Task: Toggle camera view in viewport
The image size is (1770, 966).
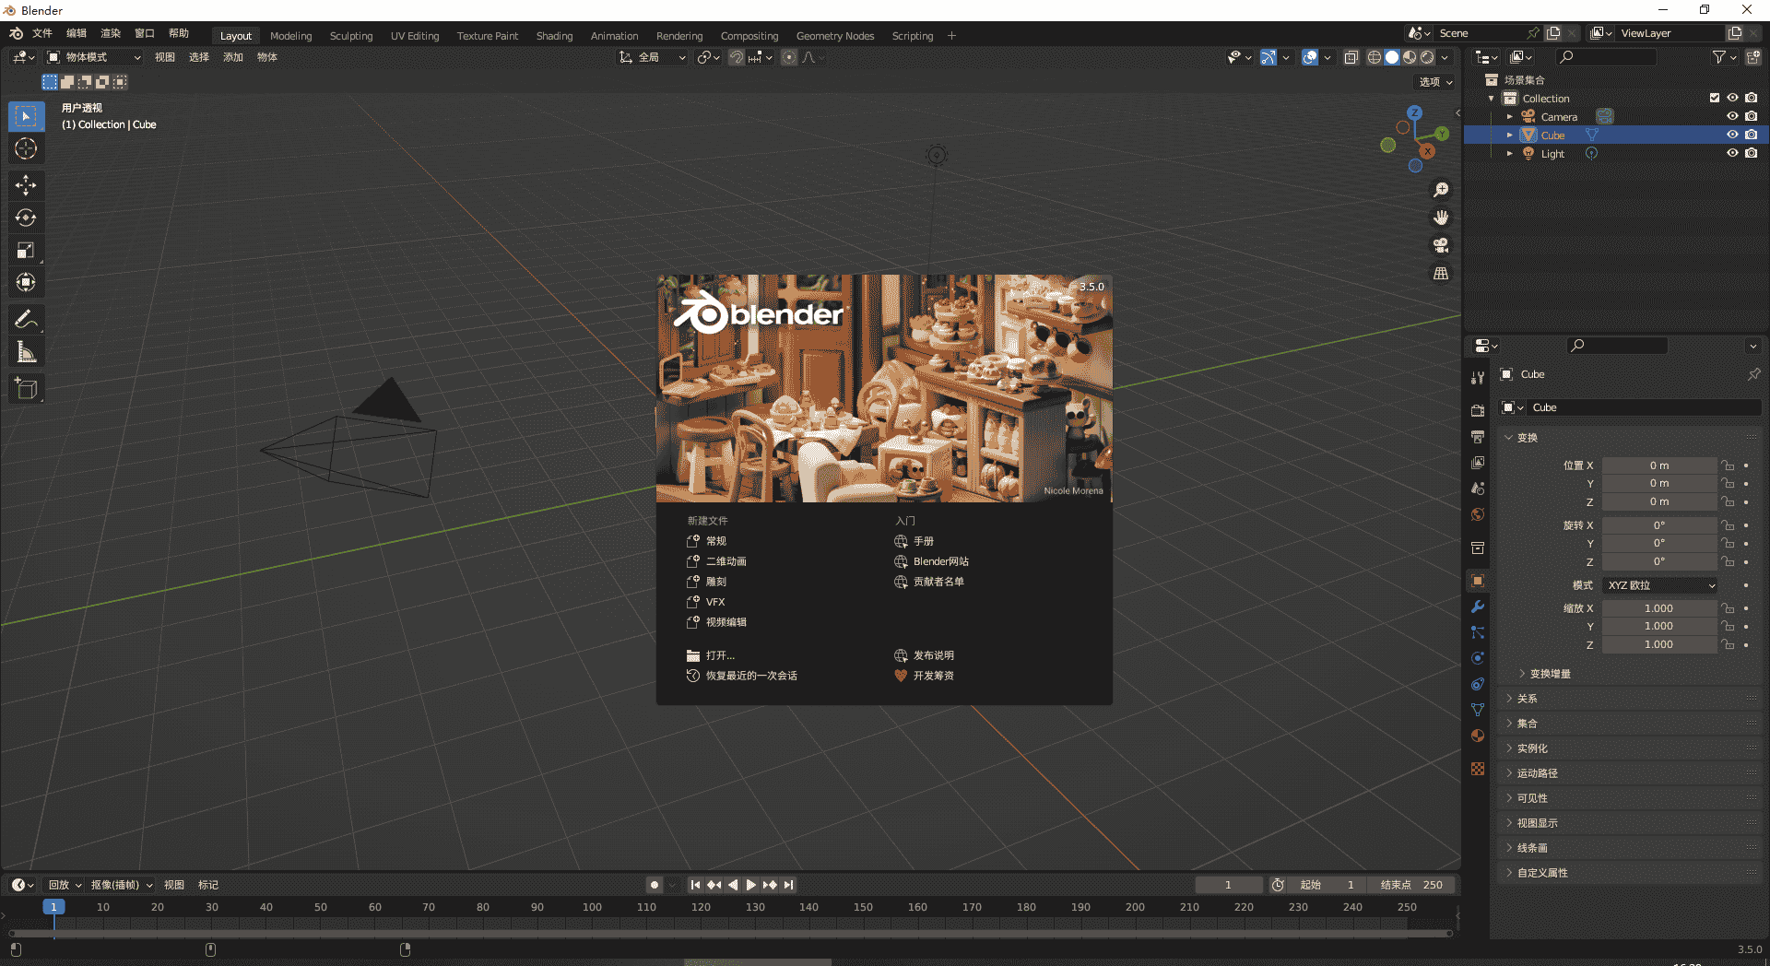Action: point(1440,245)
